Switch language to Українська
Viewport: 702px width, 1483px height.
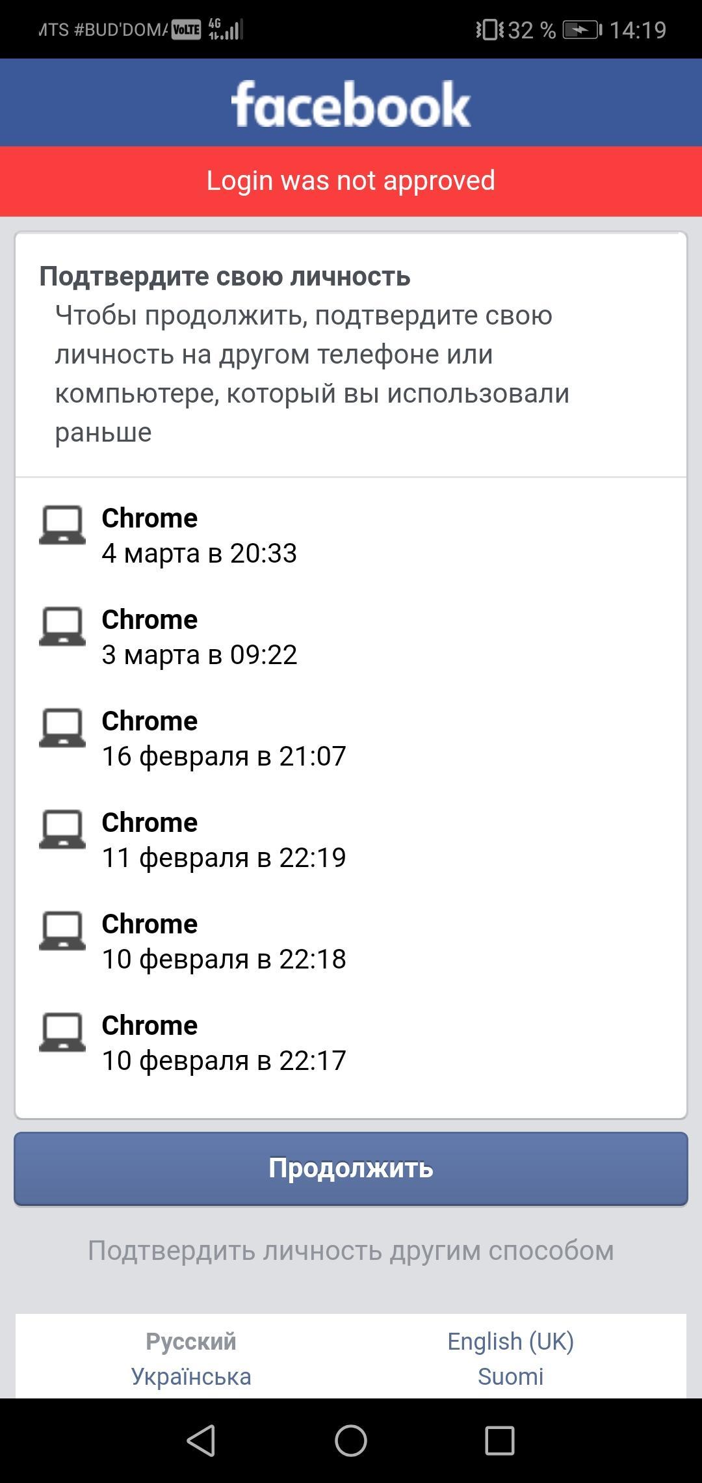[191, 1376]
